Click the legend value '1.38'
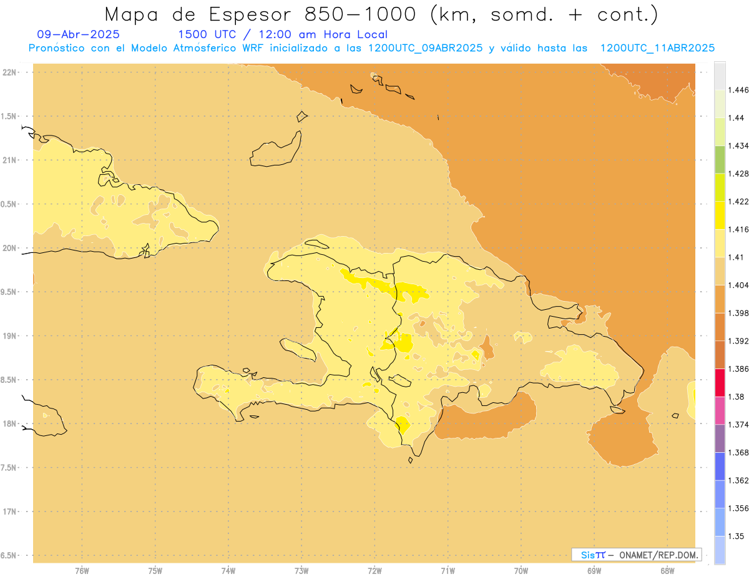The width and height of the screenshot is (749, 579). pos(737,397)
